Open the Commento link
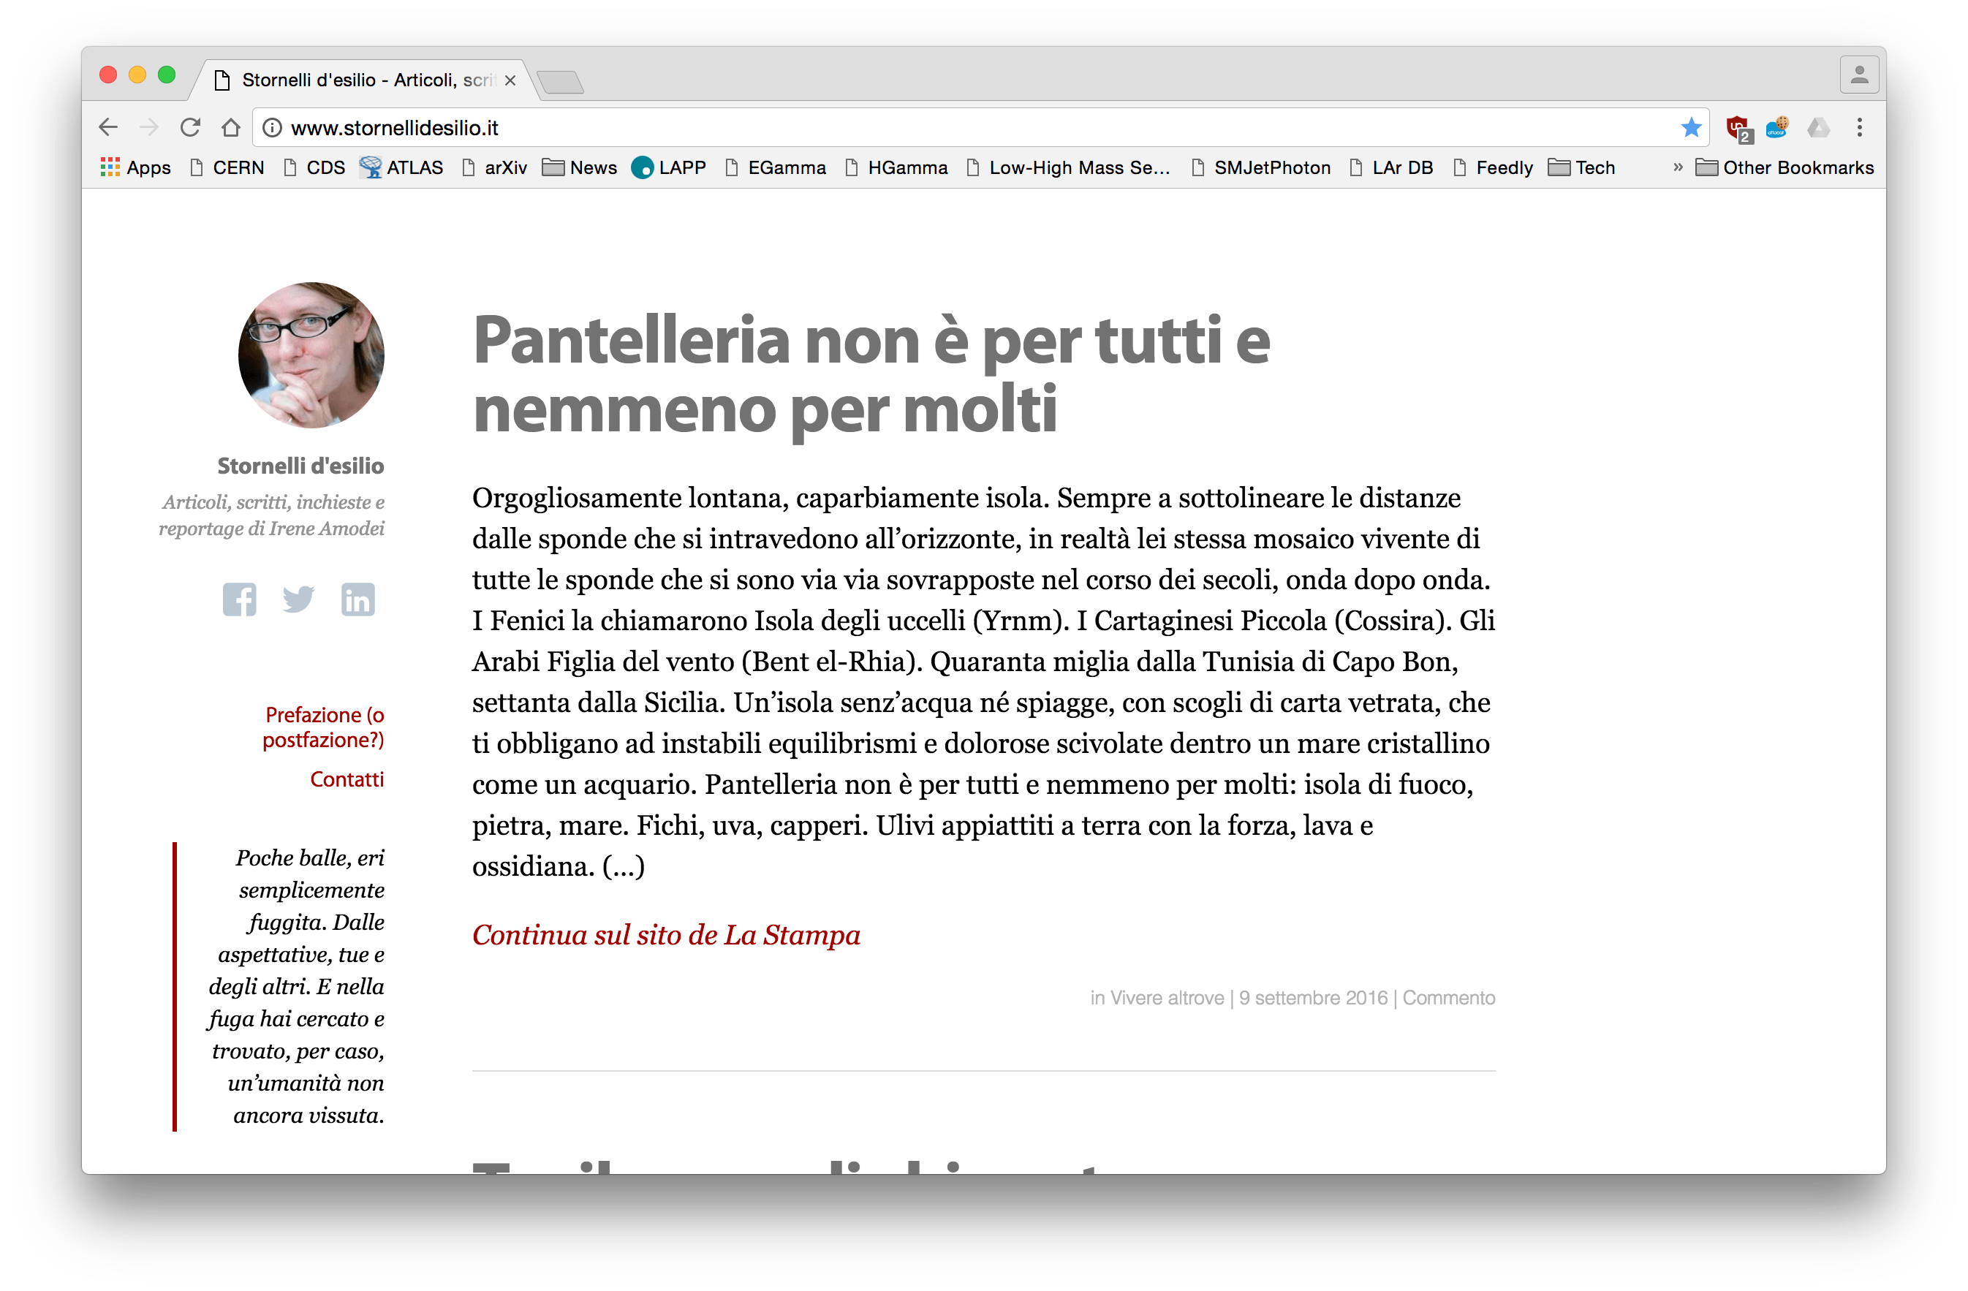 [x=1449, y=997]
